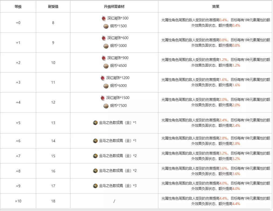The height and width of the screenshot is (211, 273).
Task: Click the +10 level cell
Action: point(18,201)
